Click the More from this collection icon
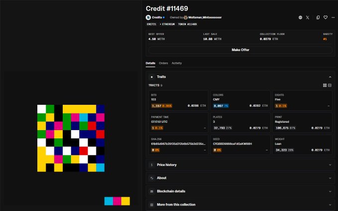338x211 pixels. [x=152, y=205]
